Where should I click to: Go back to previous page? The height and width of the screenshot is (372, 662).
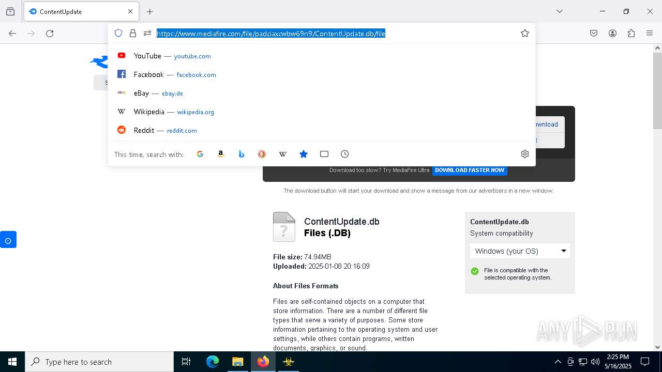[12, 33]
